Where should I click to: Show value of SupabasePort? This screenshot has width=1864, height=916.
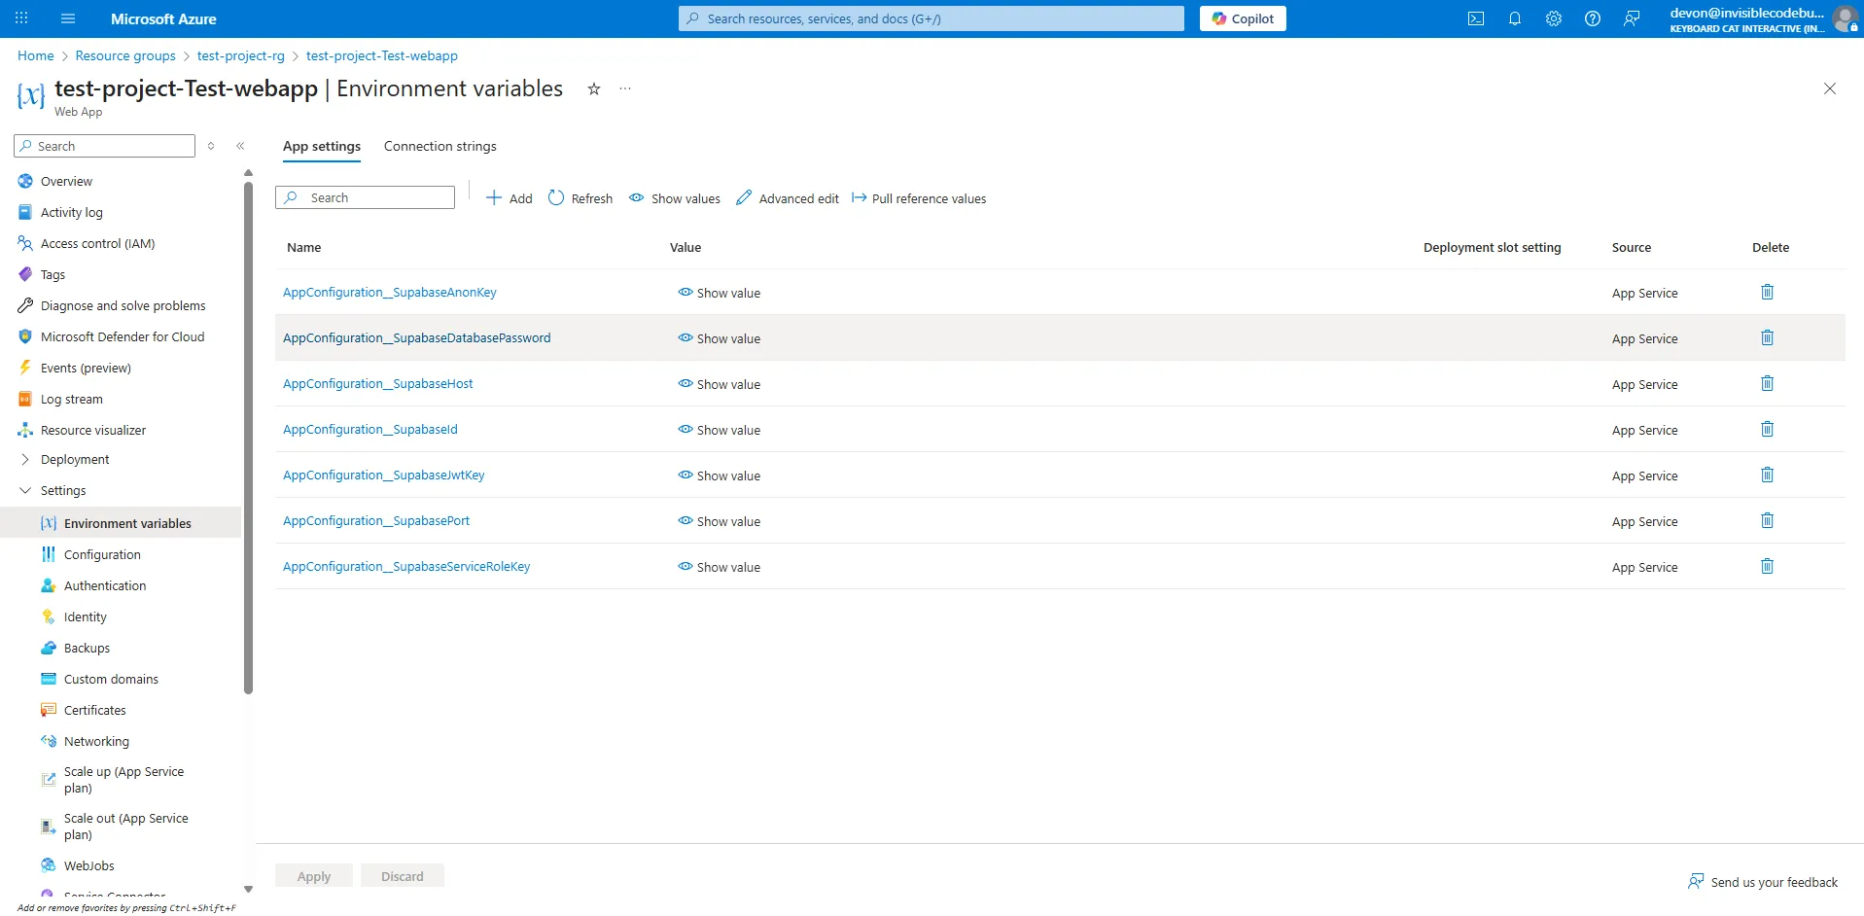pos(720,521)
